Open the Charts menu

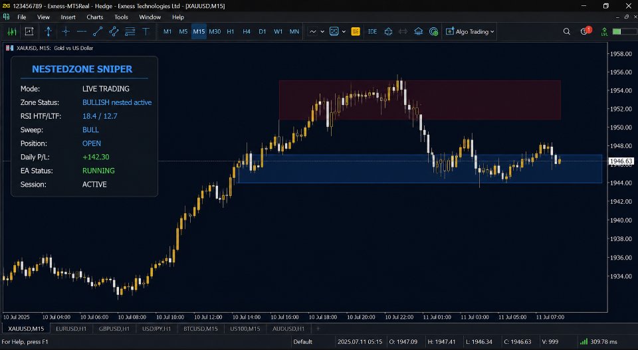[x=95, y=17]
